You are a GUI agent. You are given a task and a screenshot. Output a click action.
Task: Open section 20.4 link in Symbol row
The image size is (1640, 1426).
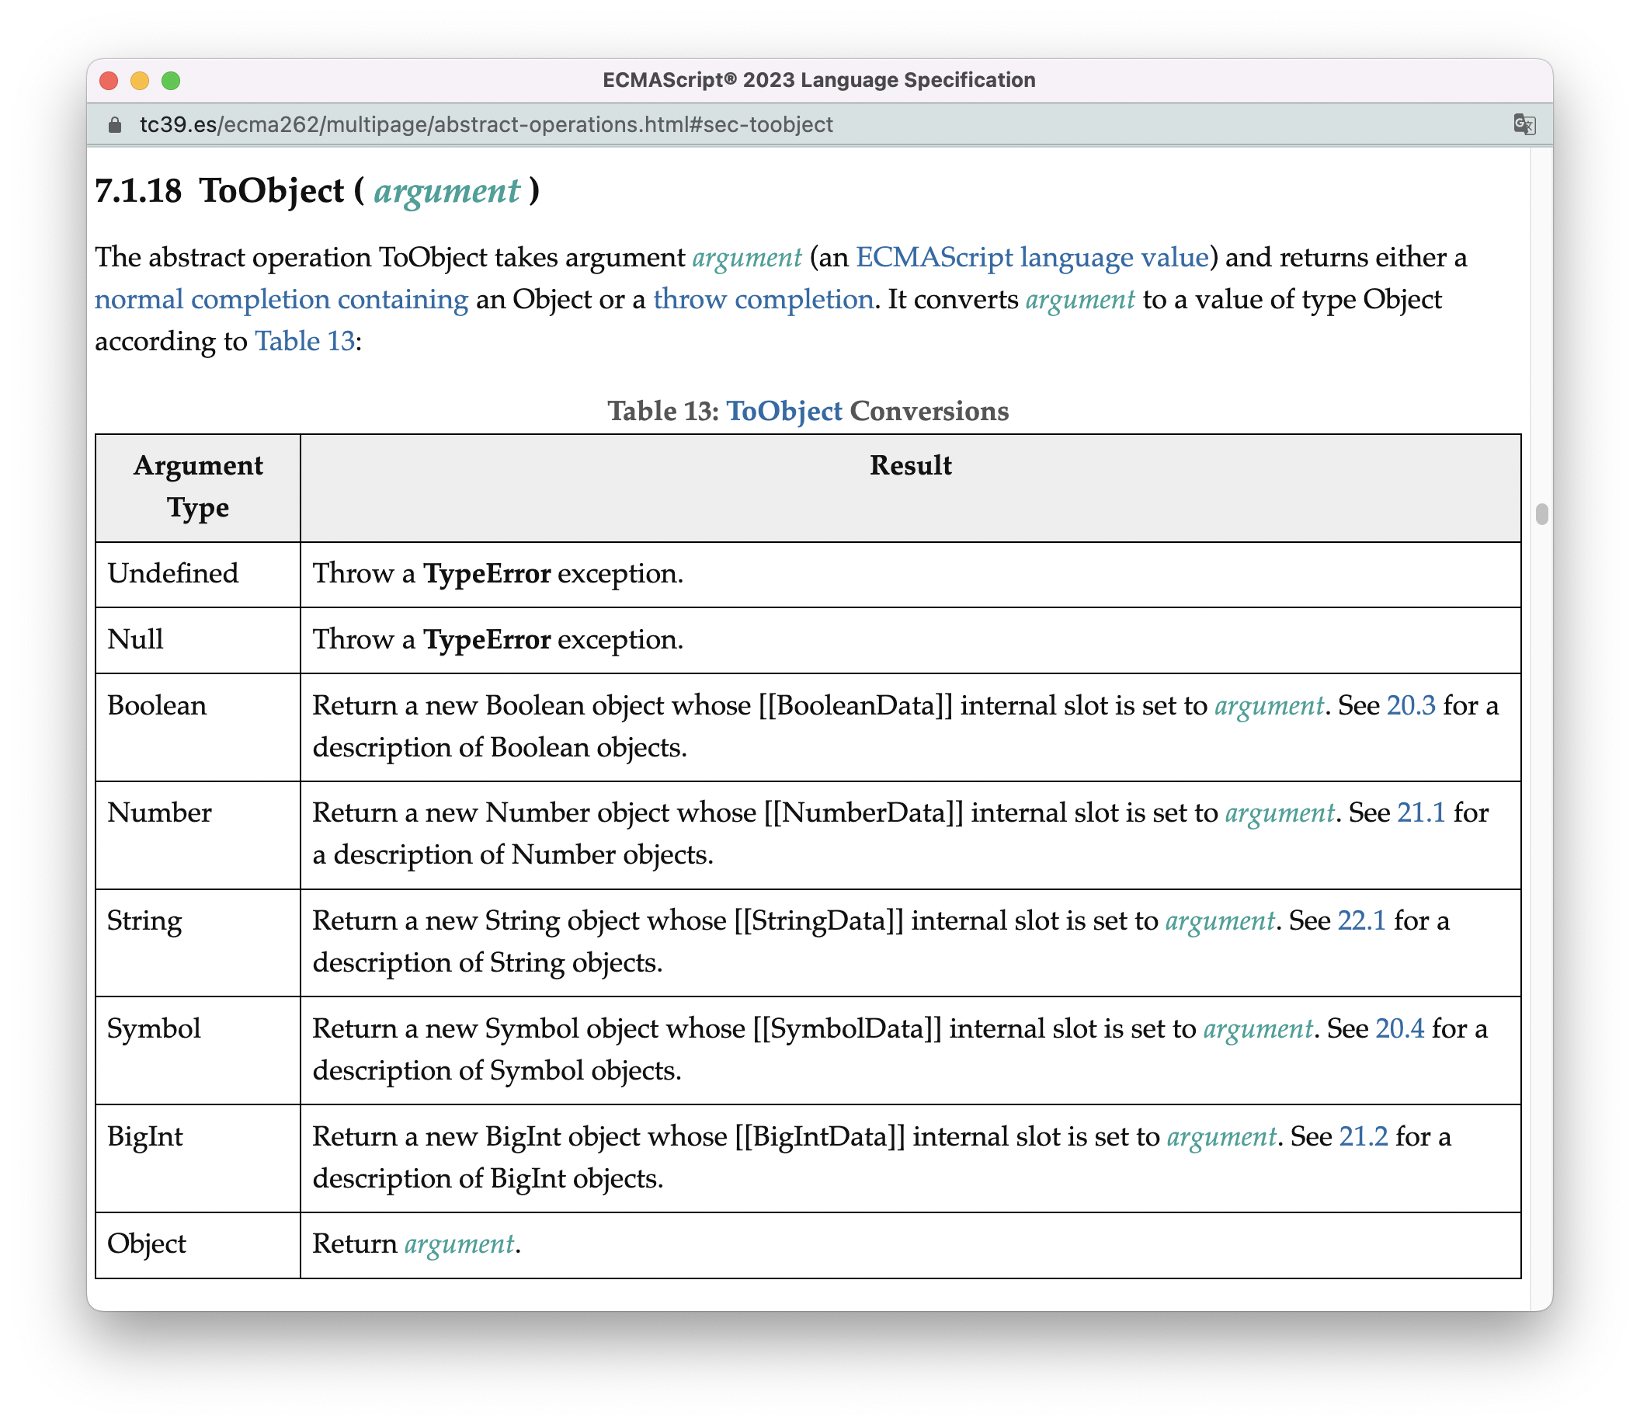point(1399,1029)
